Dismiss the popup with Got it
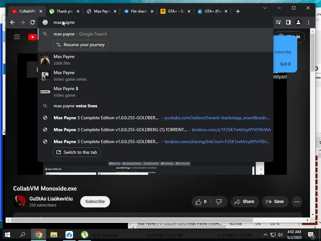This screenshot has width=321, height=241. tap(285, 64)
